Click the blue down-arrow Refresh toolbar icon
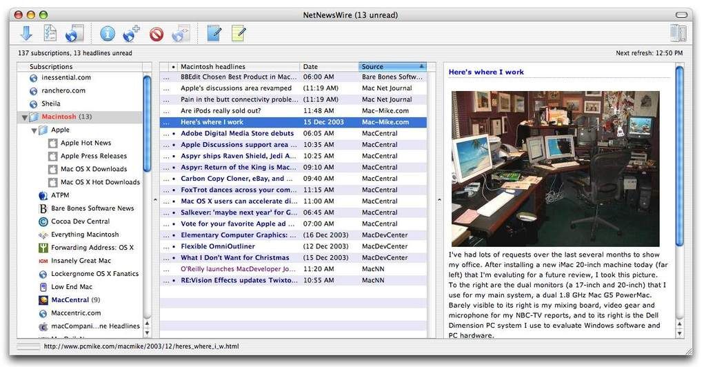Image resolution: width=706 pixels, height=367 pixels. point(27,34)
